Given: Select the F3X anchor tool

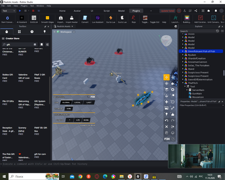Looking at the screenshot, I should (166, 96).
